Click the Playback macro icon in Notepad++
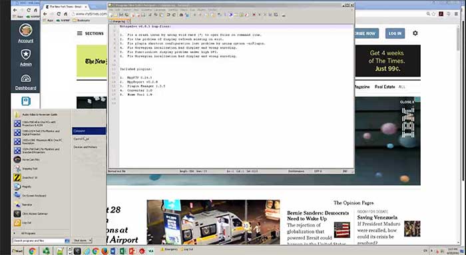Image resolution: width=466 pixels, height=255 pixels. tap(265, 15)
